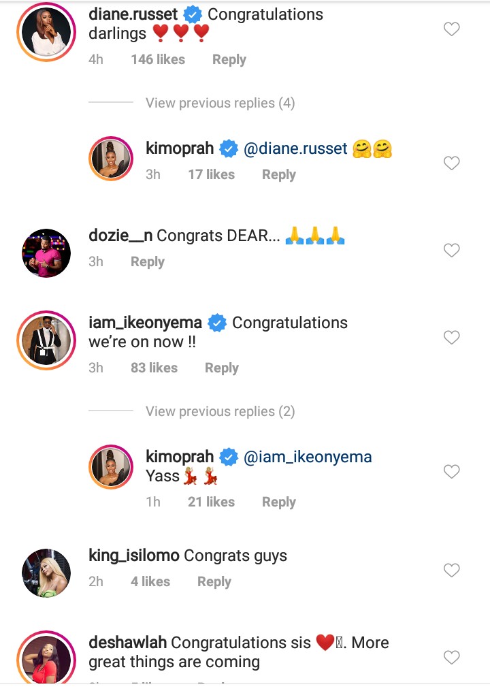The height and width of the screenshot is (691, 490).
Task: Tap heart on king_isilomo's comment
Action: pos(451,571)
